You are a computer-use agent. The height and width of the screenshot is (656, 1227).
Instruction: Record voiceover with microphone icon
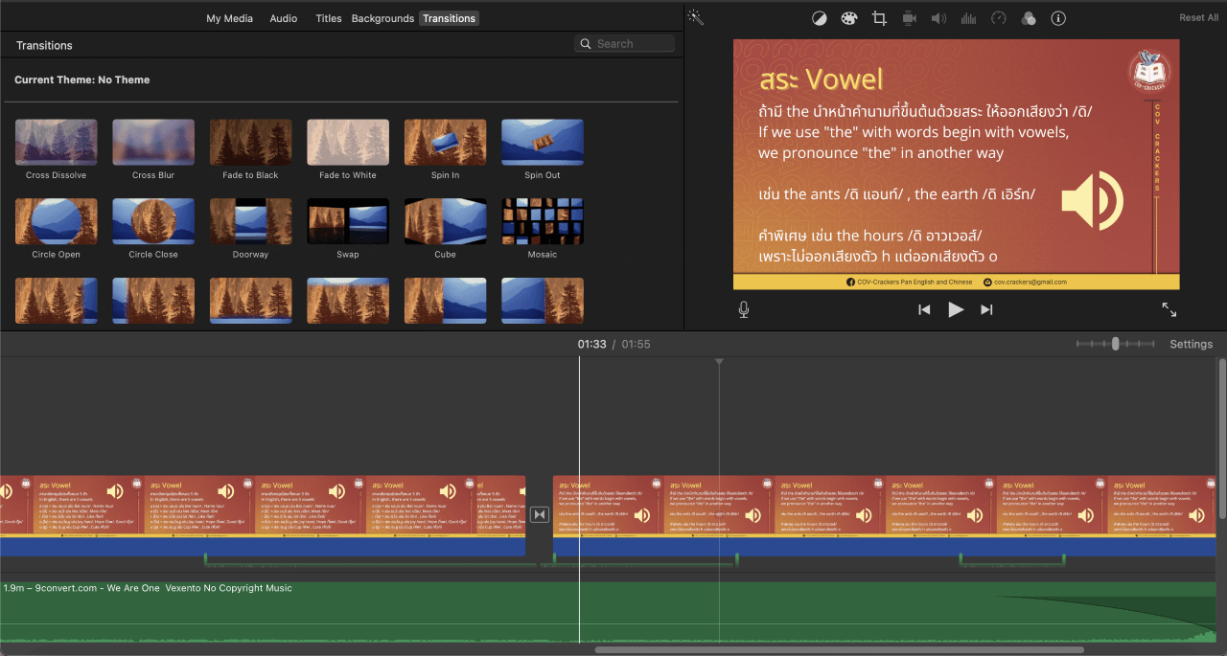click(x=744, y=309)
